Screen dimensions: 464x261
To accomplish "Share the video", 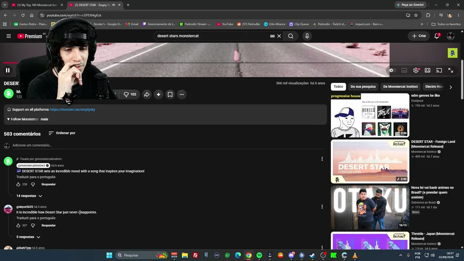I will click(147, 95).
